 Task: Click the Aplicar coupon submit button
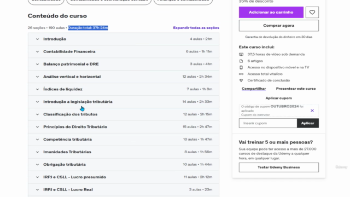pos(307,123)
